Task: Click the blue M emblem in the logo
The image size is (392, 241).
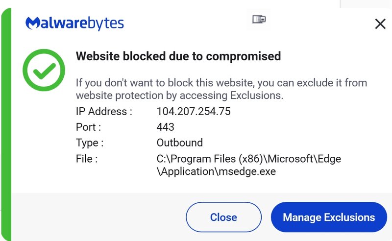Action: click(32, 23)
